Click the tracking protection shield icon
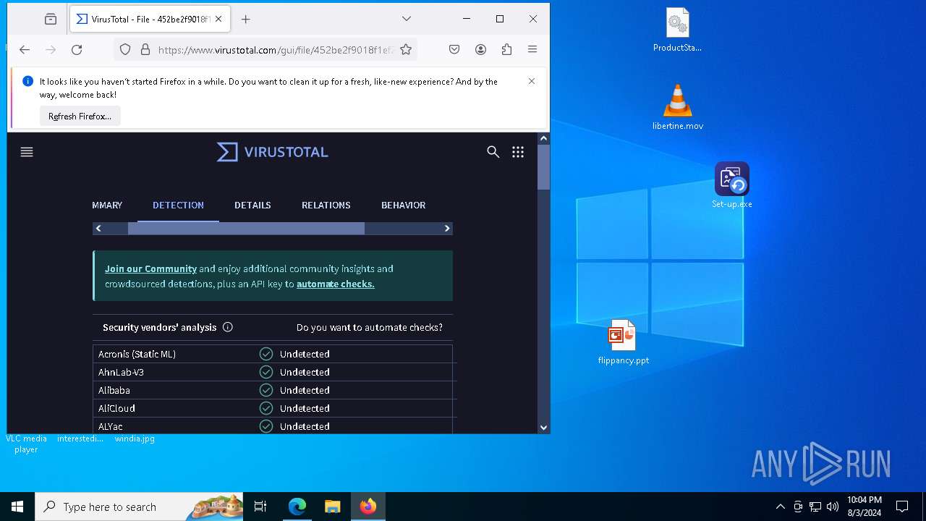The height and width of the screenshot is (521, 926). 125,50
